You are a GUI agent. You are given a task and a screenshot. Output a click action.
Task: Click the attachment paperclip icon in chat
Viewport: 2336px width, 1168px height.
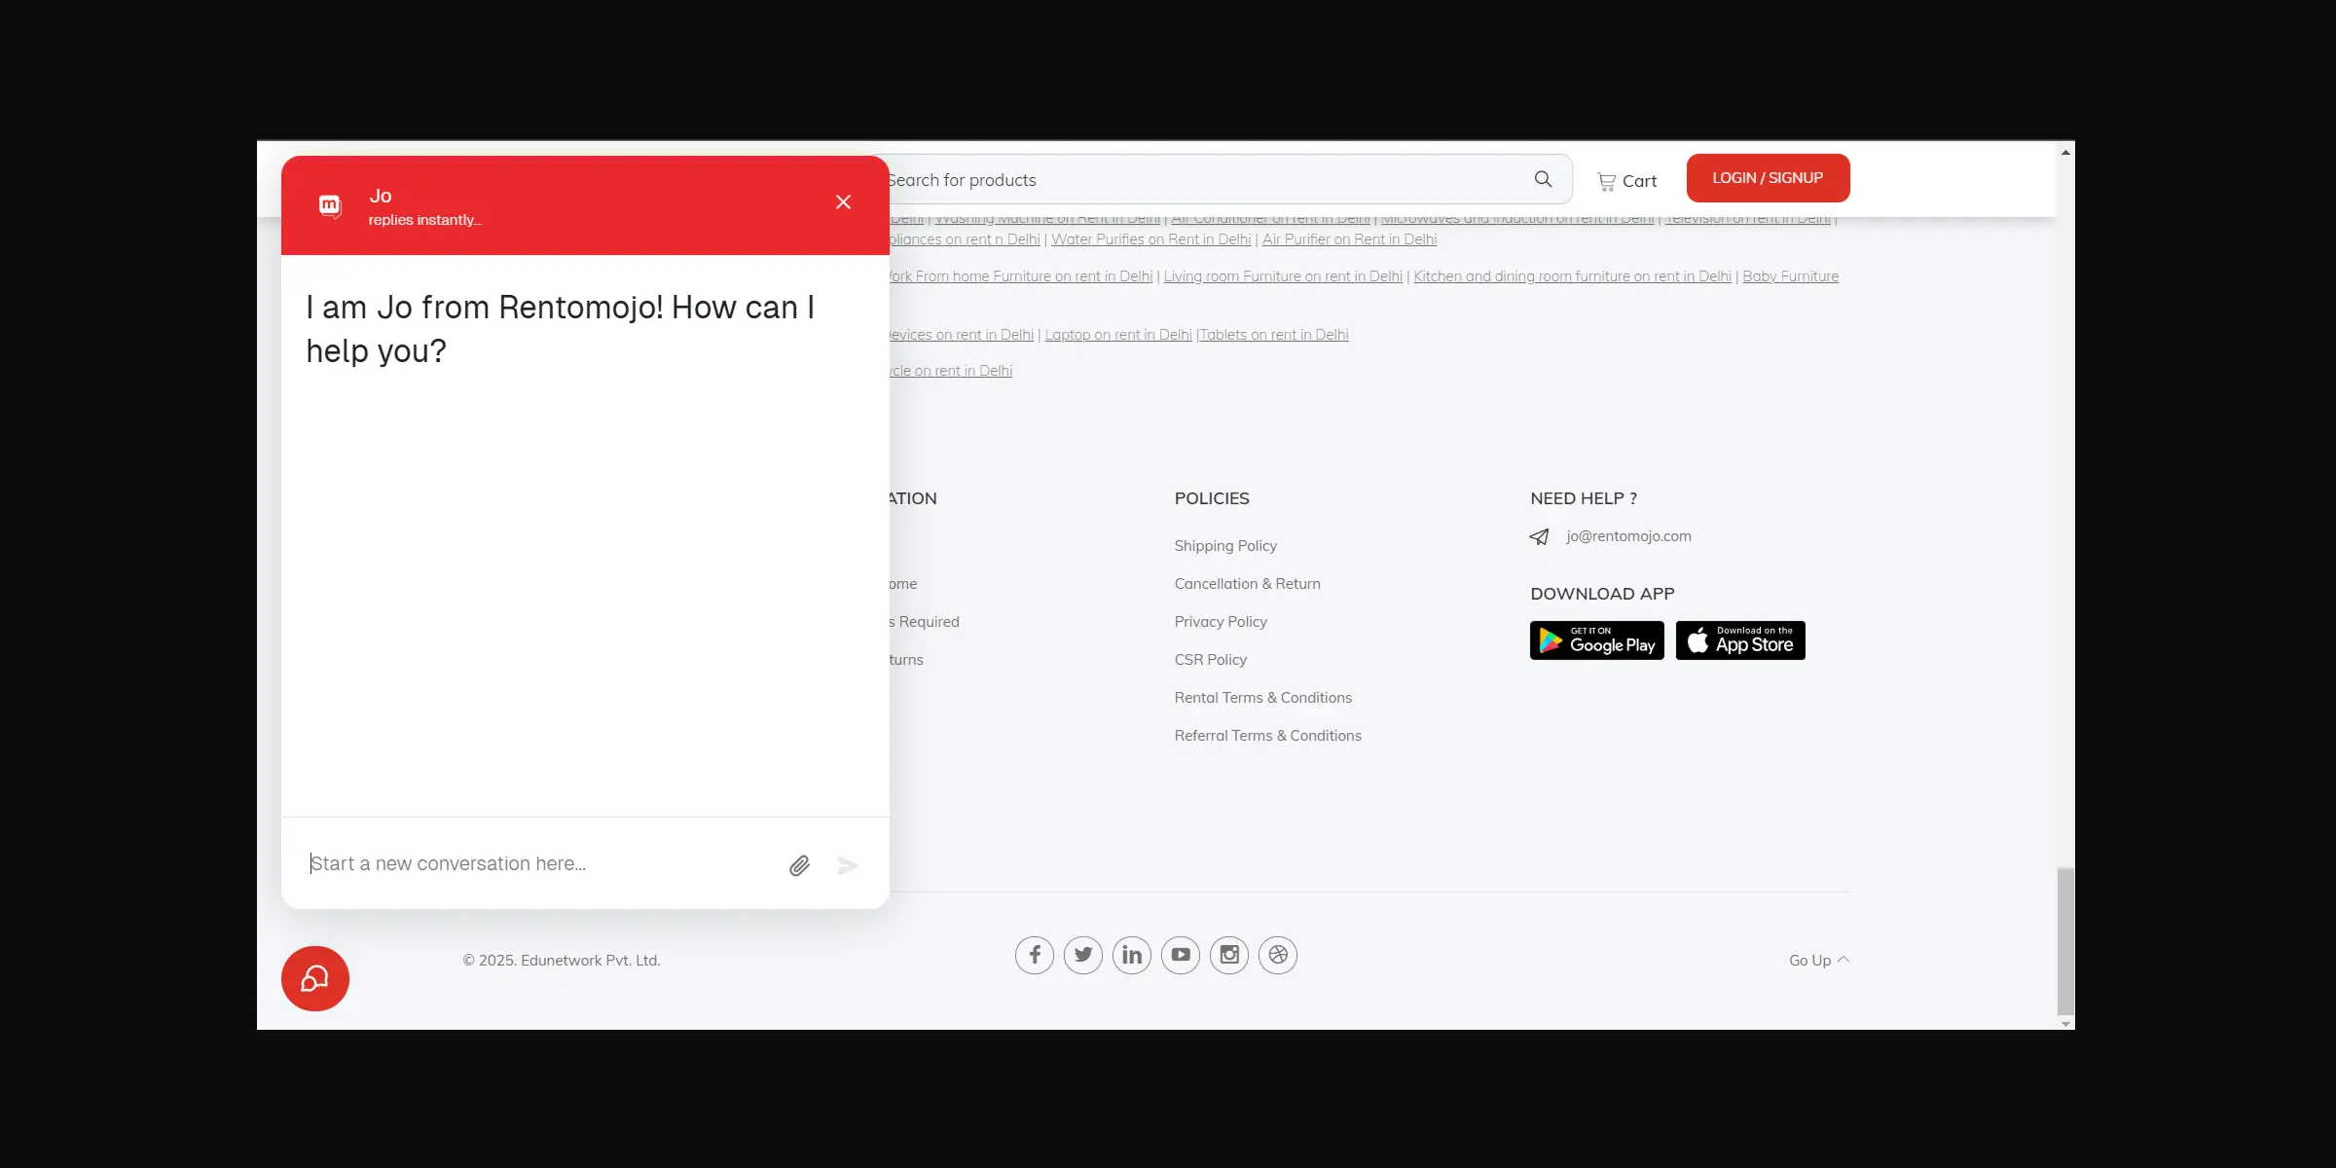[799, 865]
